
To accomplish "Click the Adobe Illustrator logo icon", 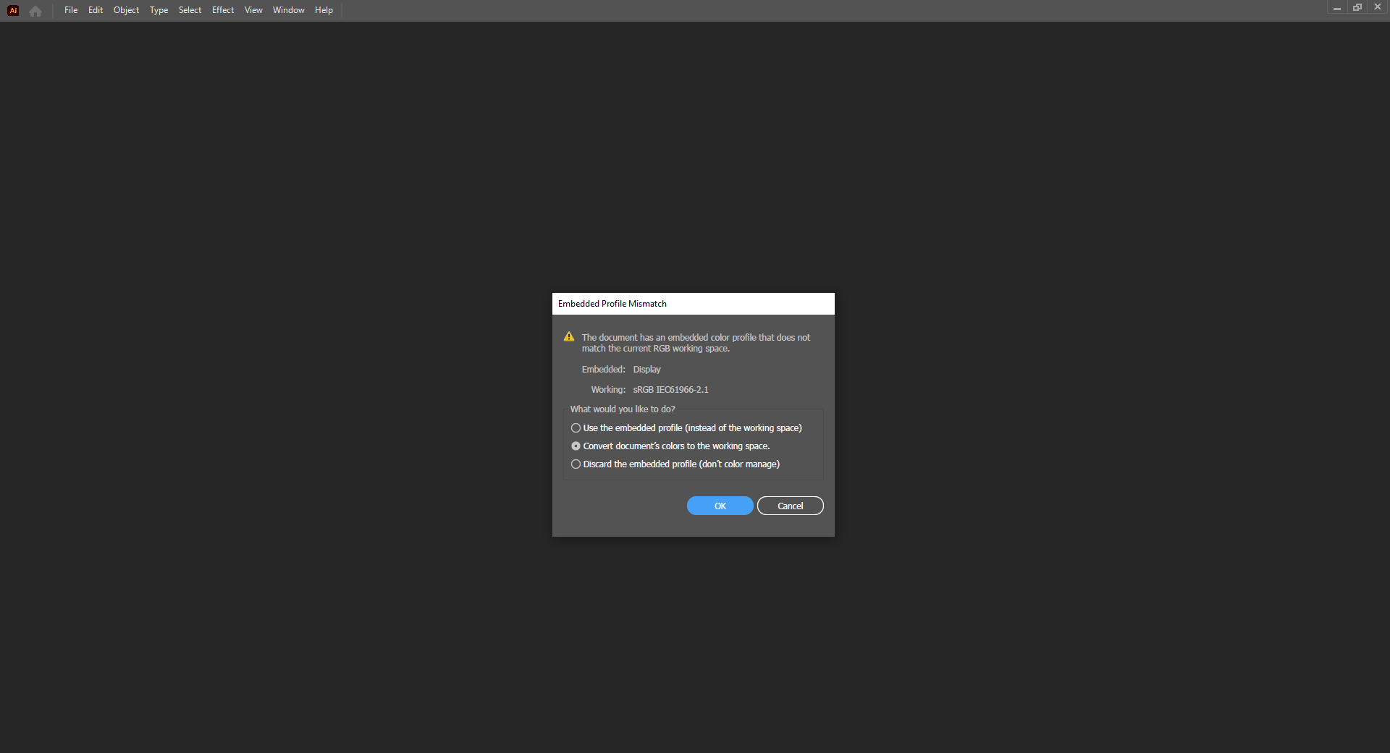I will [x=12, y=10].
